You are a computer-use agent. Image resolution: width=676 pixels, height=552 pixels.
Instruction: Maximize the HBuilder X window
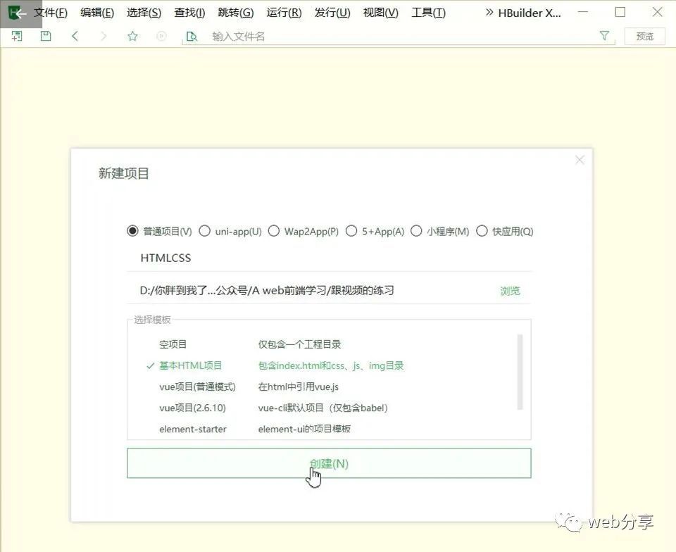pyautogui.click(x=620, y=12)
